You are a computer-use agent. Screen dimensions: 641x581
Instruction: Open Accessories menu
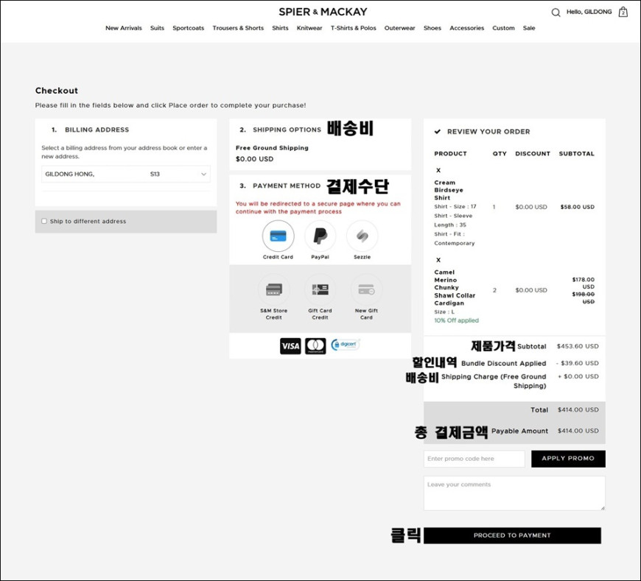pos(467,28)
